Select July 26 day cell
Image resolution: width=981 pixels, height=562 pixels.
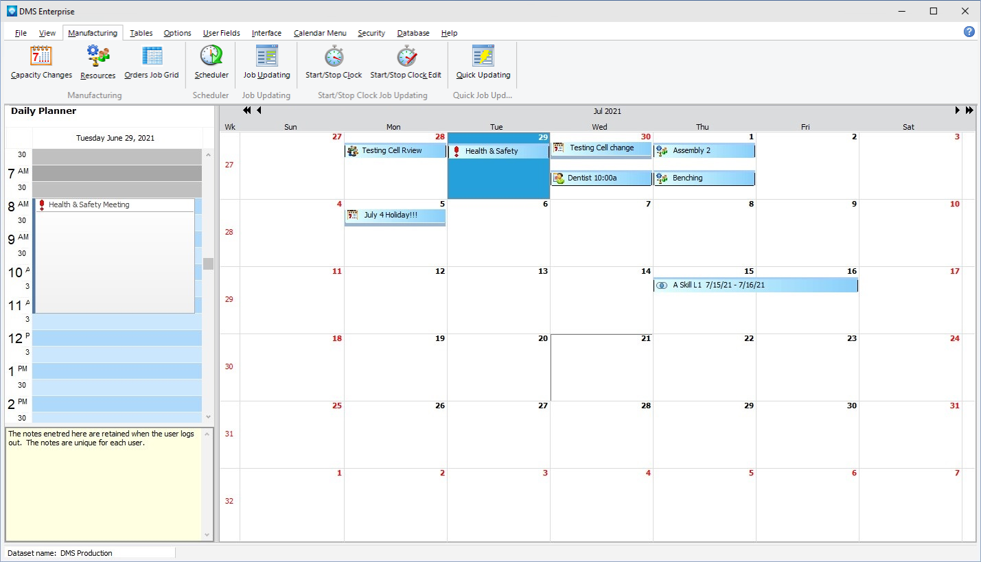tap(395, 435)
